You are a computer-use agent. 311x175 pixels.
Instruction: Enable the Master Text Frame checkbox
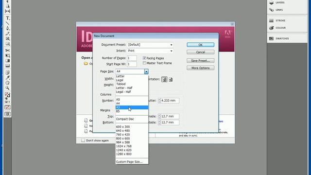tap(144, 63)
